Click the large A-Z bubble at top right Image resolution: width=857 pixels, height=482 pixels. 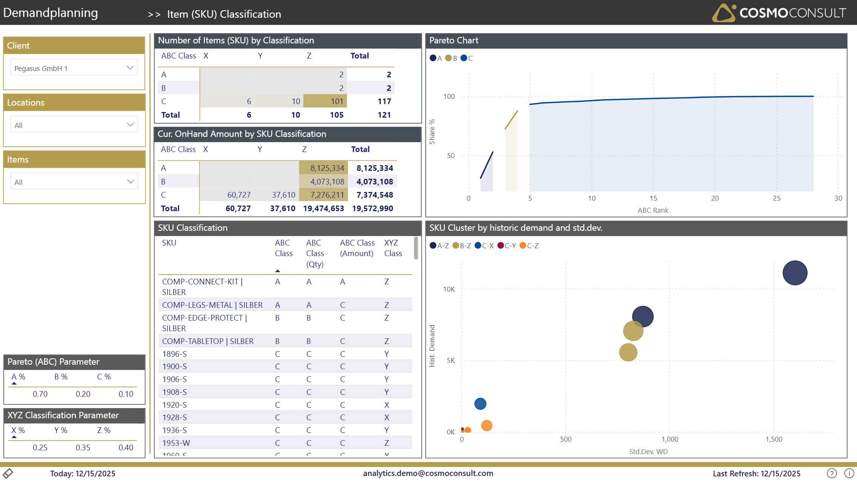point(795,273)
